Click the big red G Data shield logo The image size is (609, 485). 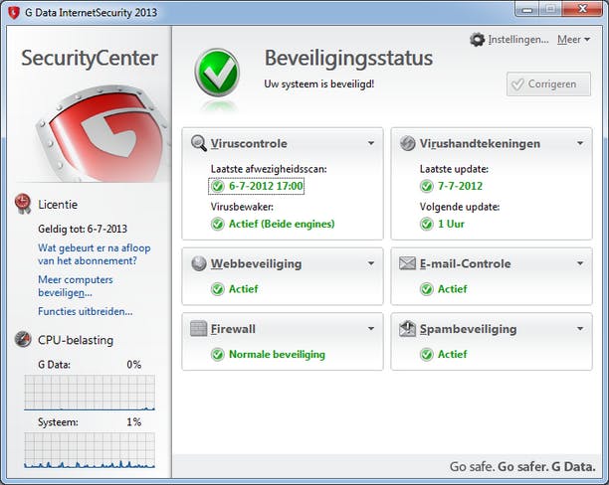102,134
